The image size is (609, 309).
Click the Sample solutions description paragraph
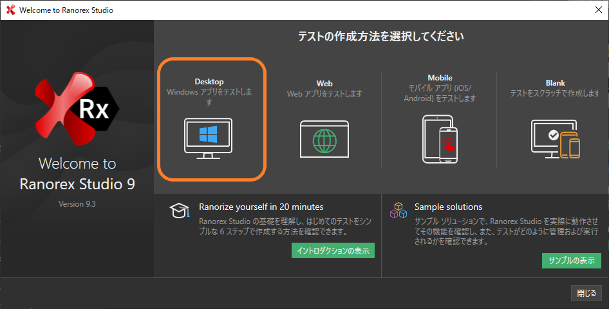click(506, 231)
